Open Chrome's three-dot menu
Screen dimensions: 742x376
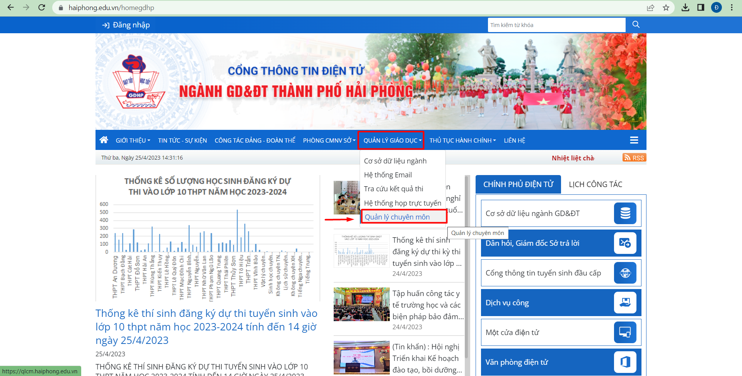(732, 8)
